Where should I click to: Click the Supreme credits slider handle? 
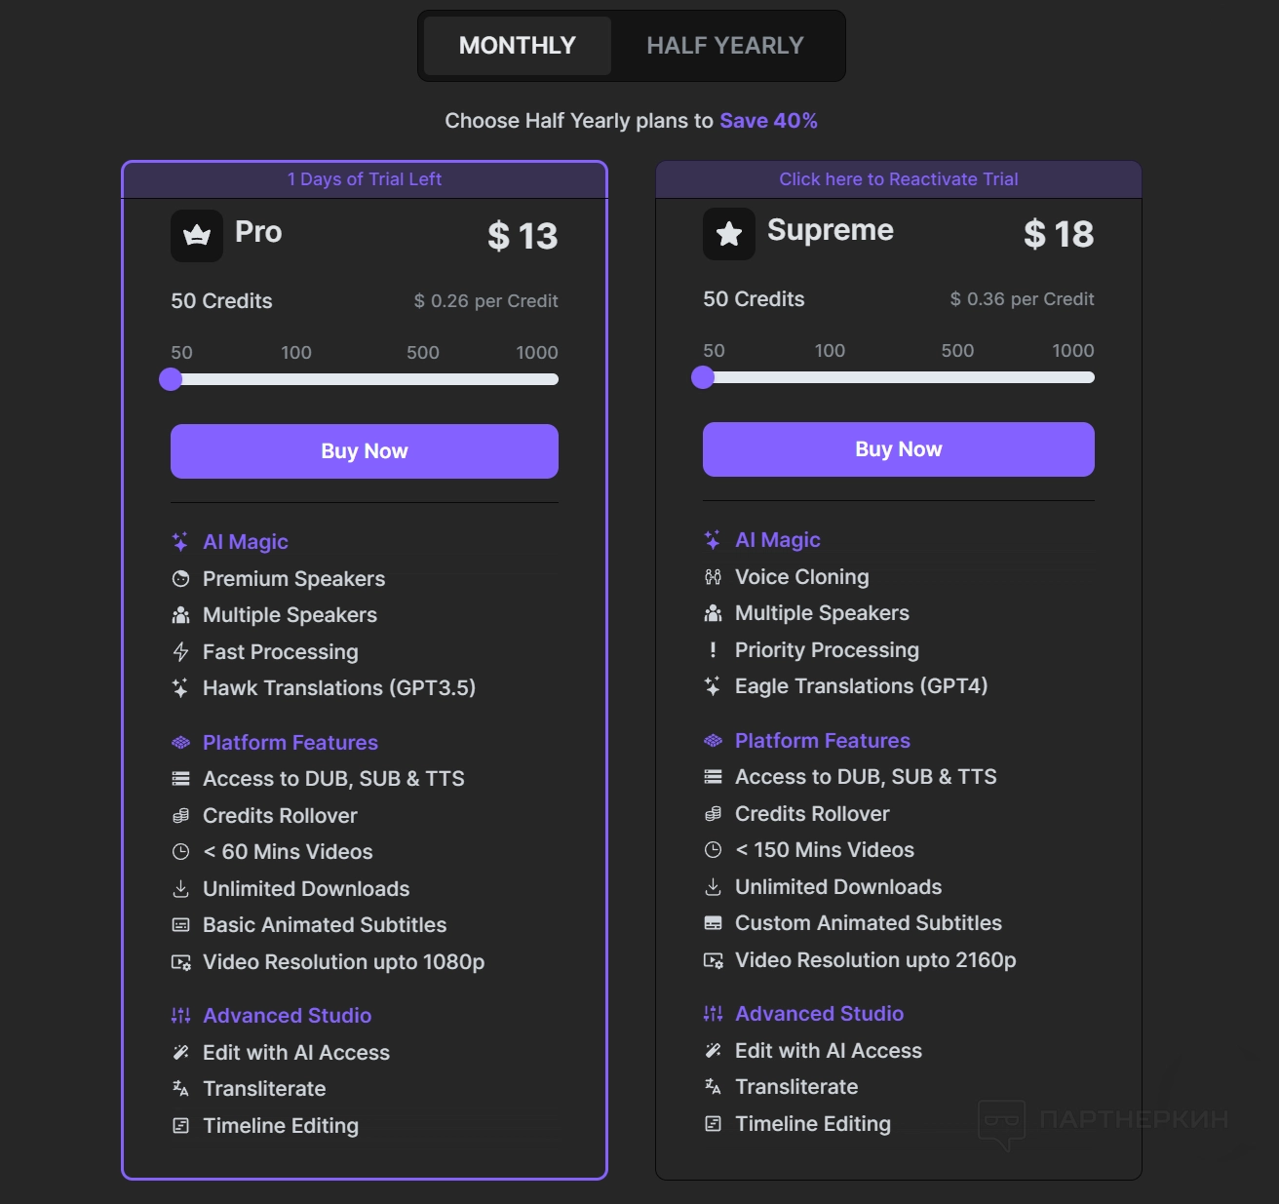pyautogui.click(x=703, y=377)
